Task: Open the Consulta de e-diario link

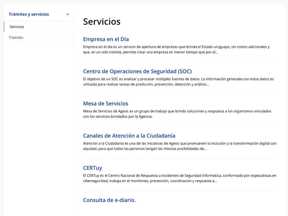Action: point(109,200)
